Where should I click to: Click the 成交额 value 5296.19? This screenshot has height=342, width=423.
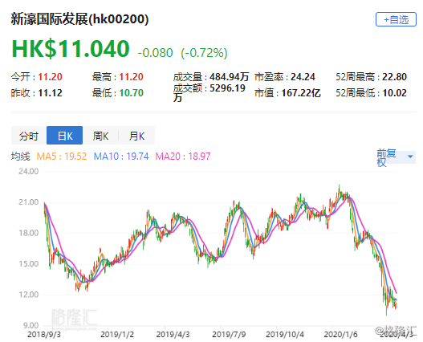(227, 88)
